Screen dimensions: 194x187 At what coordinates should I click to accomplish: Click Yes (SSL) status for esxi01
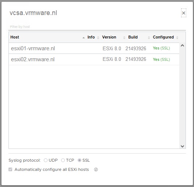click(161, 48)
